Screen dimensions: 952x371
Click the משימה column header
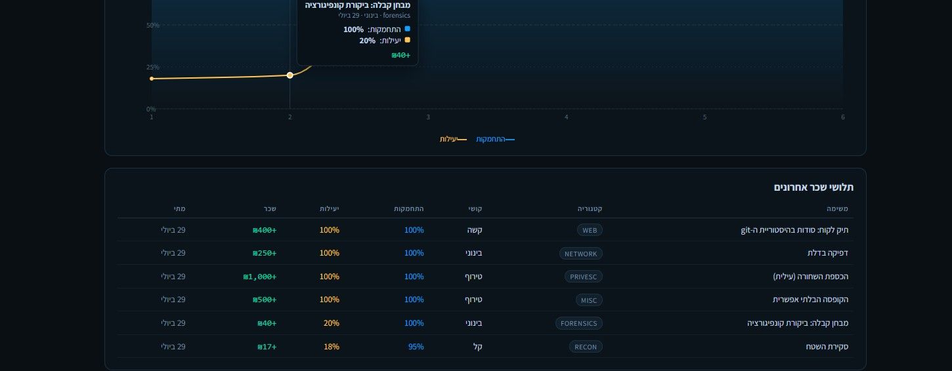pyautogui.click(x=837, y=208)
